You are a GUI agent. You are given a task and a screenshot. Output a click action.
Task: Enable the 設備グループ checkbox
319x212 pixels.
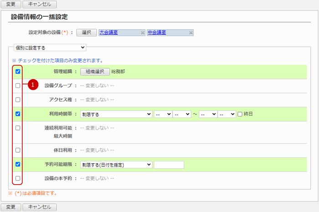point(18,85)
